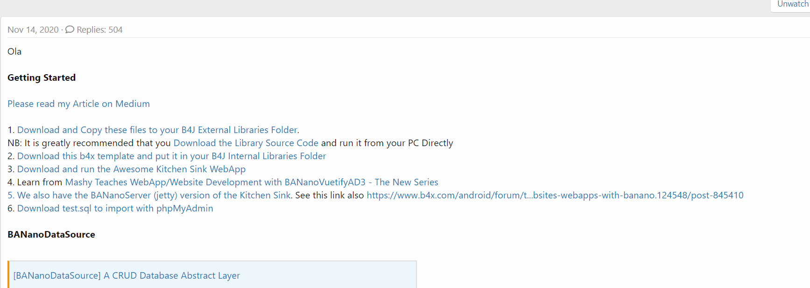
Task: Click the 'See this link also' text
Action: click(329, 195)
